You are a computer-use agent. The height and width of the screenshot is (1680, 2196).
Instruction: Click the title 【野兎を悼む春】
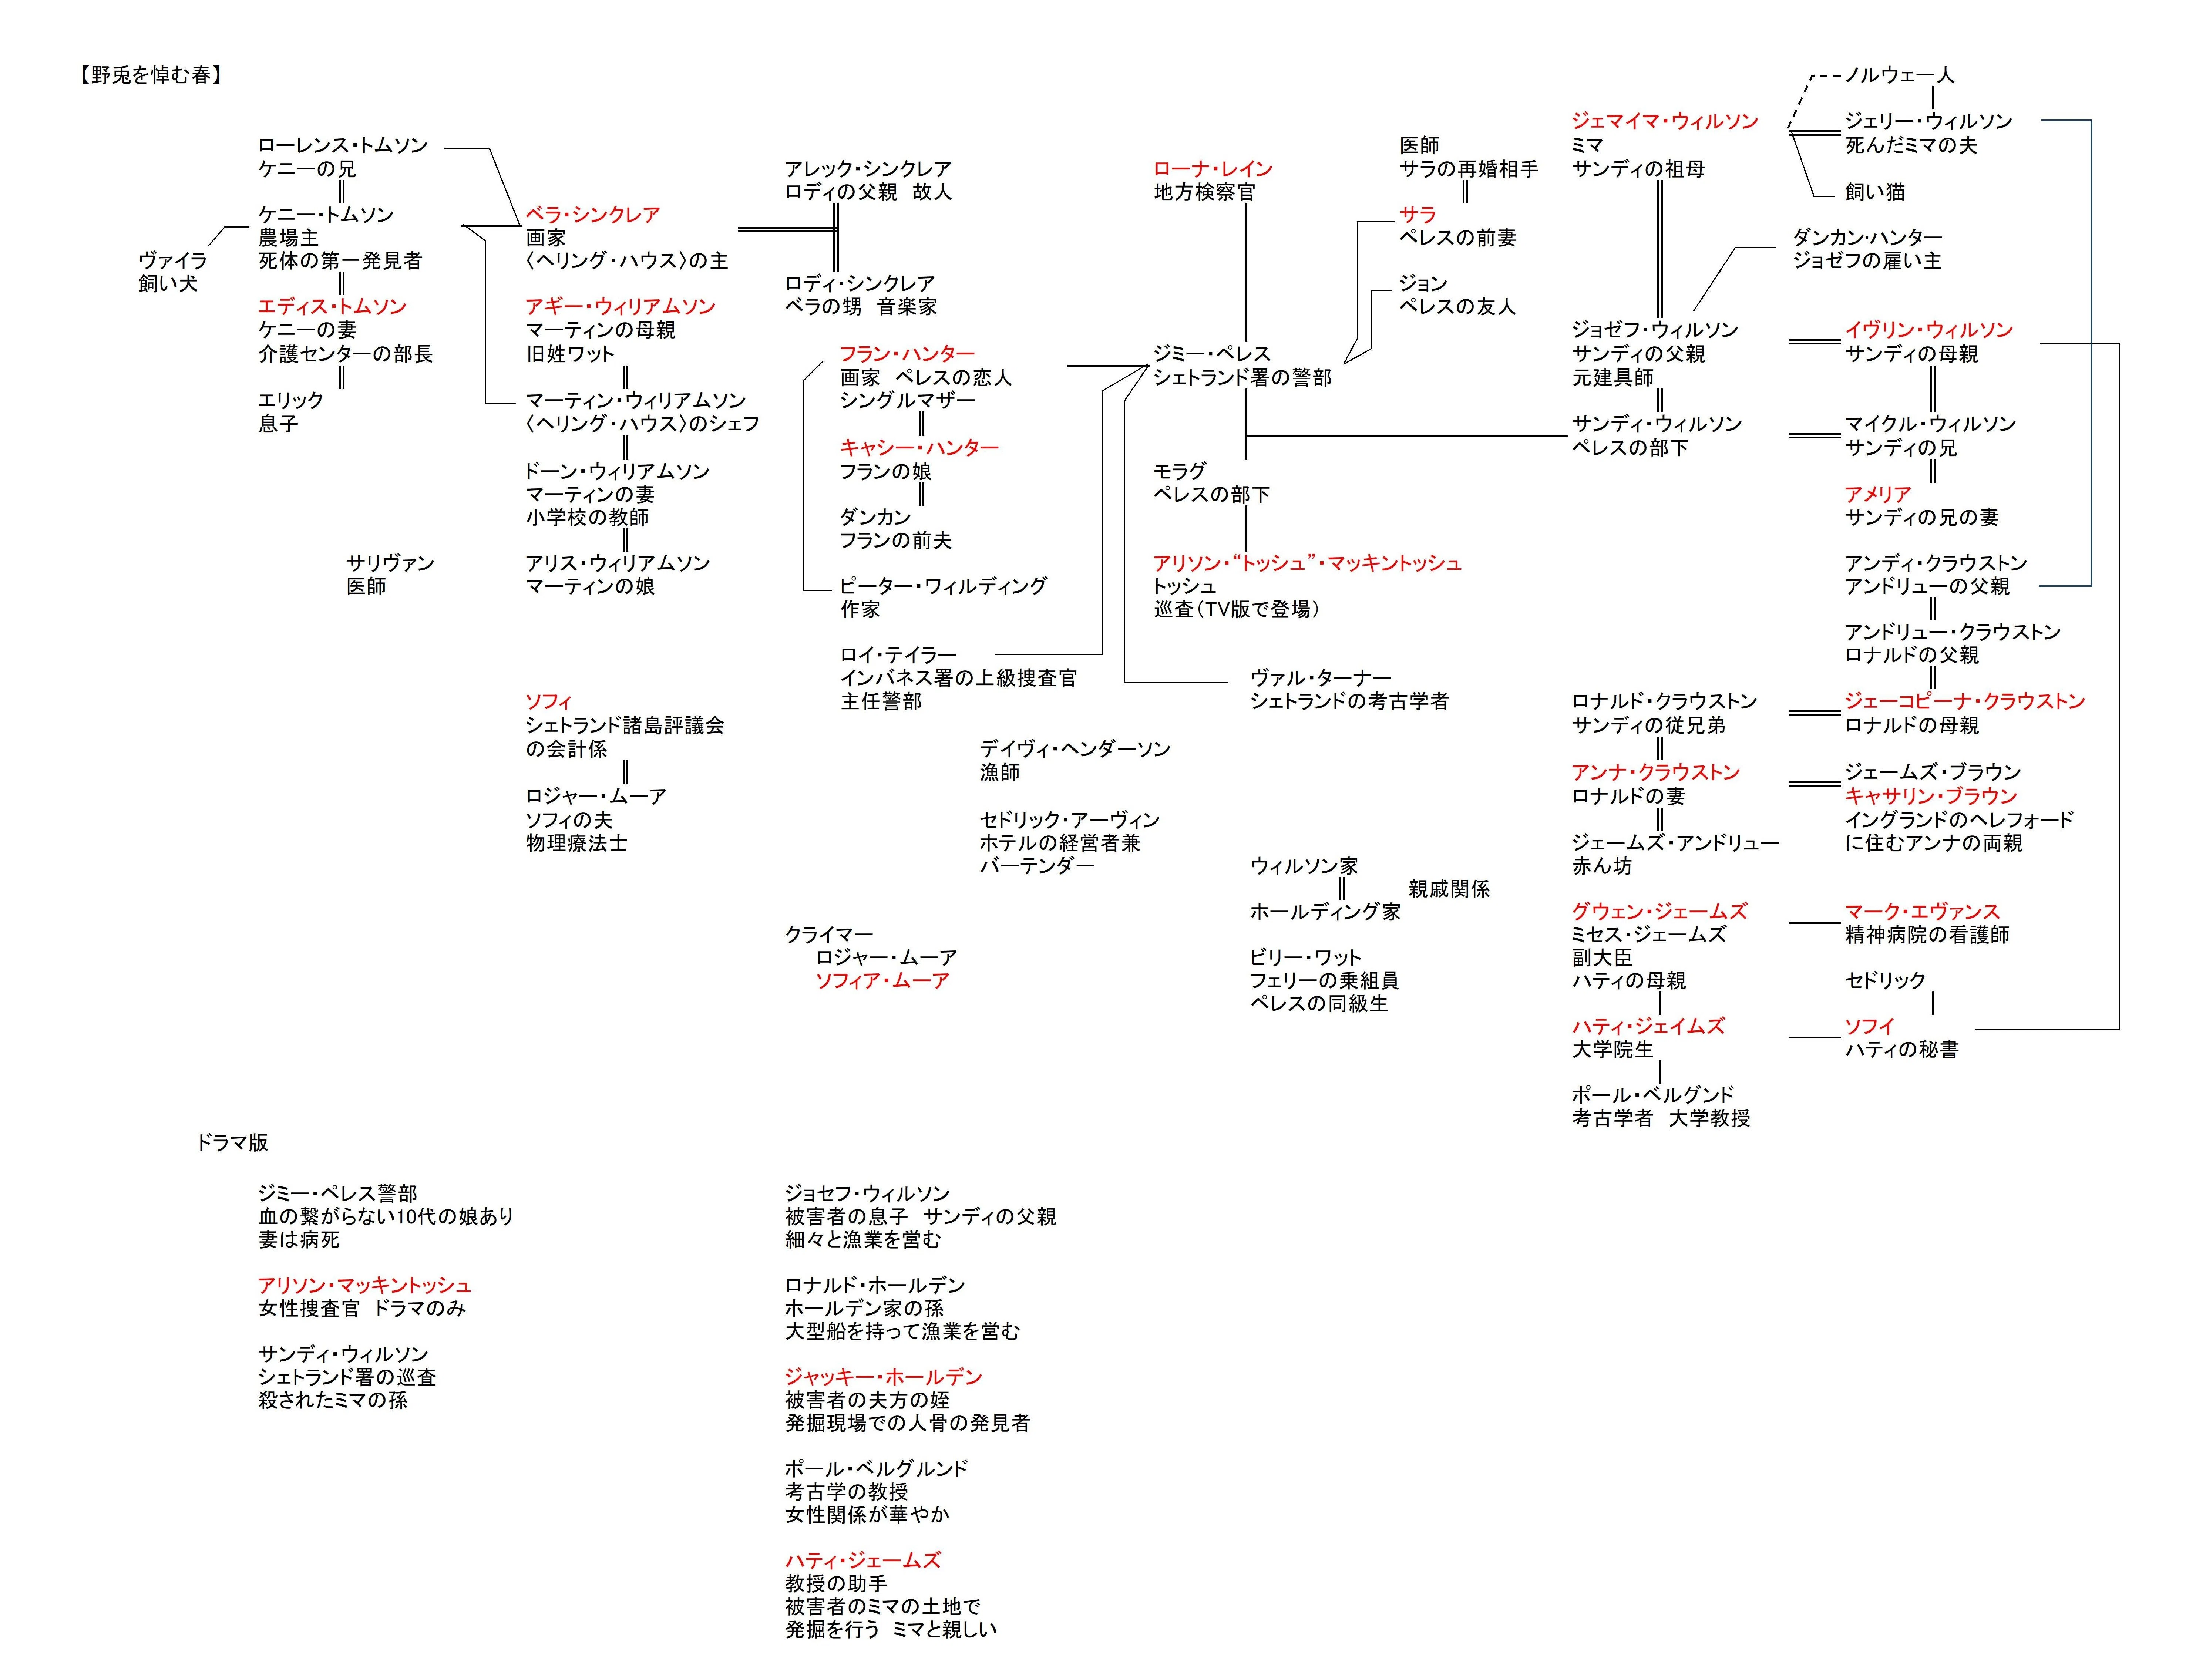tap(150, 75)
